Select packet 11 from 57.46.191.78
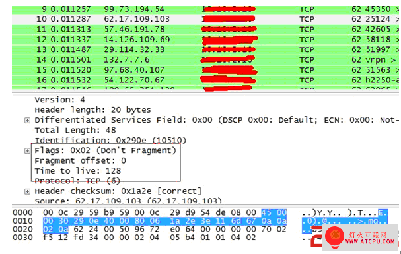This screenshot has width=401, height=254. pos(205,29)
